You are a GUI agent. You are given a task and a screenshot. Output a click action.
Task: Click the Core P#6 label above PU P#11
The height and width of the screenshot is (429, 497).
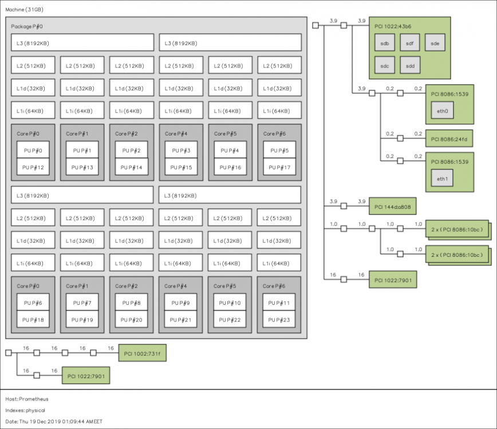[274, 286]
